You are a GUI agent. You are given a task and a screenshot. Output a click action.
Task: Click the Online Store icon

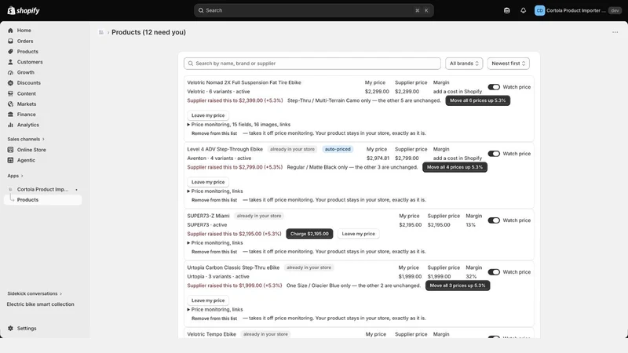tap(10, 150)
